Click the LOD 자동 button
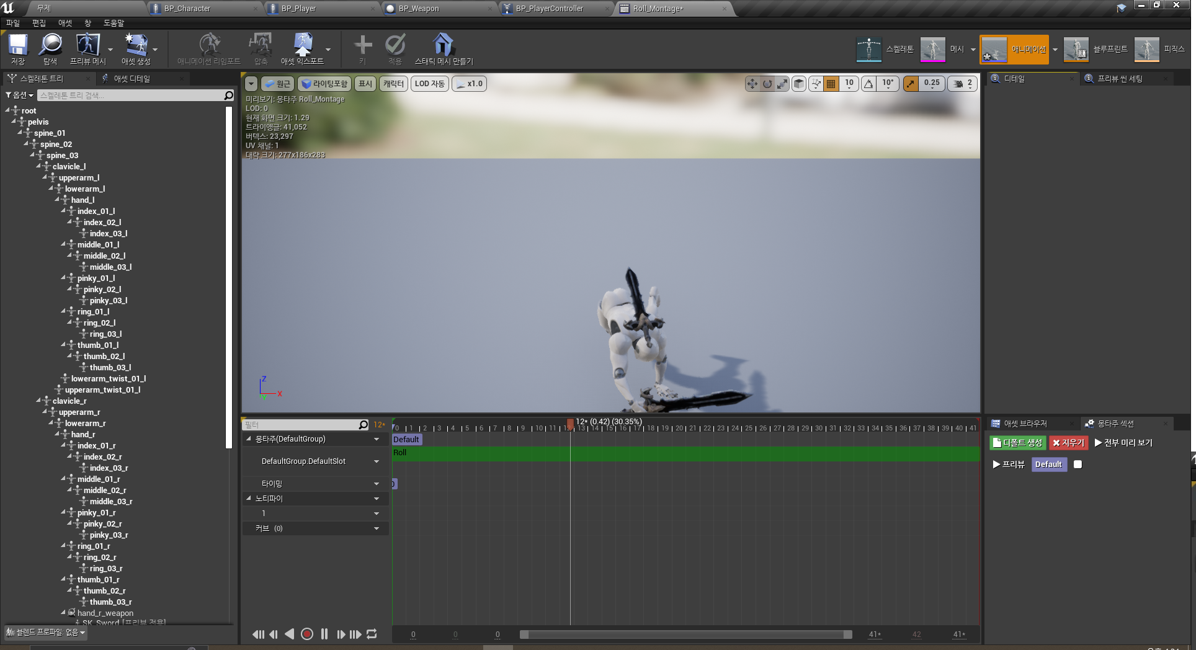The height and width of the screenshot is (650, 1196). [x=430, y=84]
